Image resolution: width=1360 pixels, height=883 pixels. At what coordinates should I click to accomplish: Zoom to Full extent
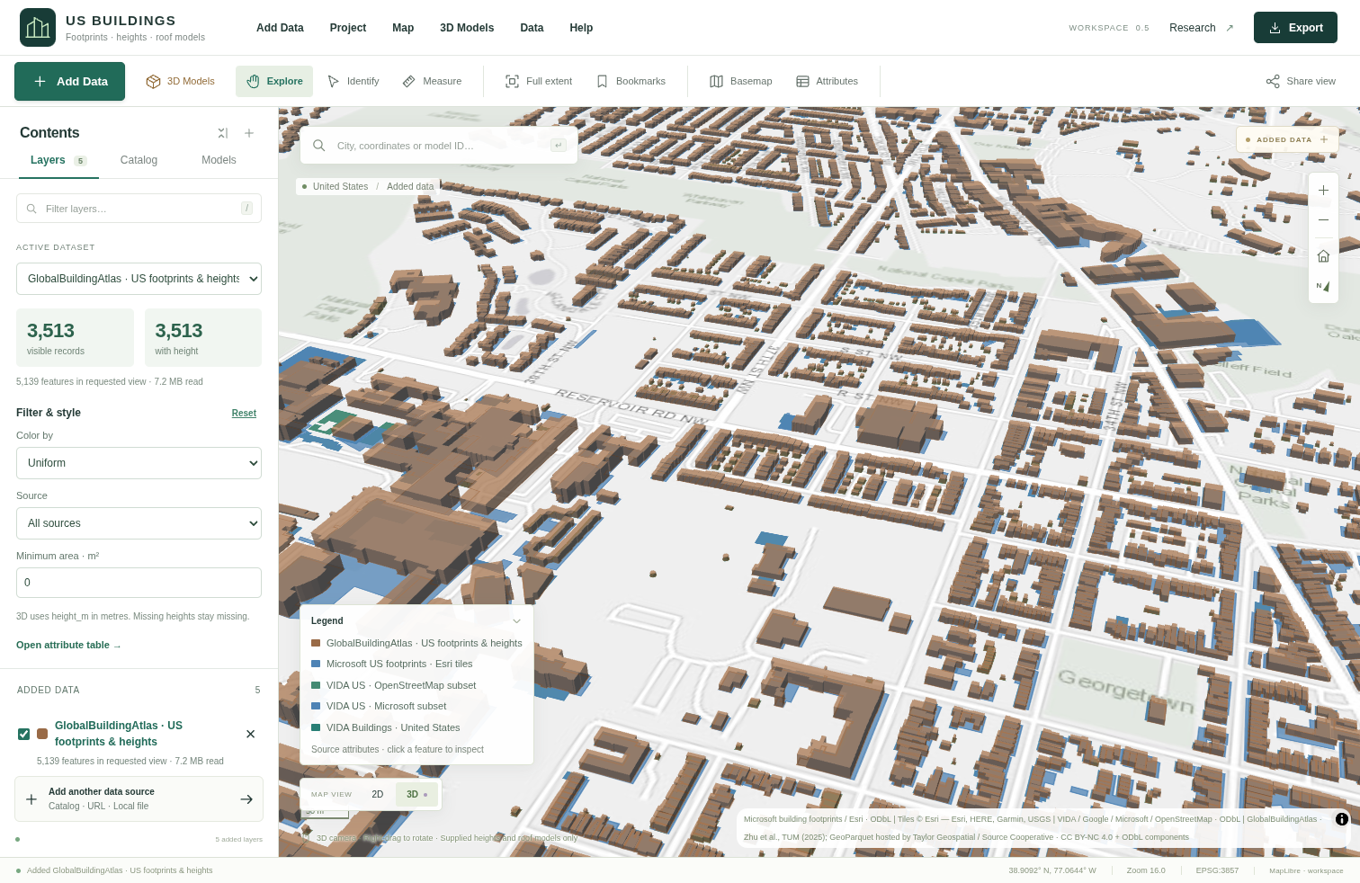(539, 81)
